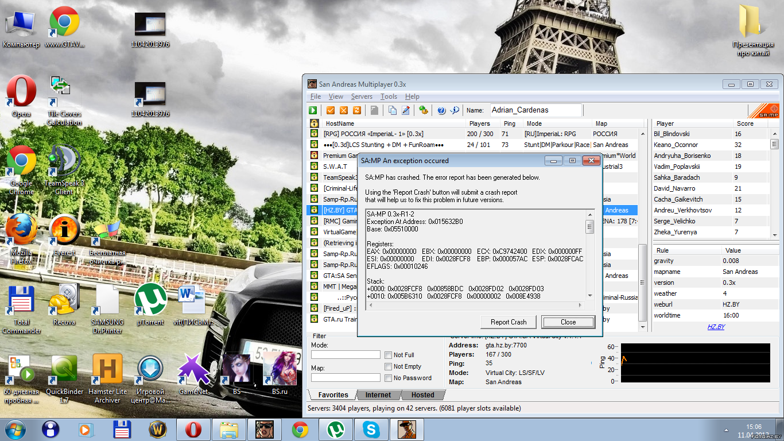
Task: Open the Google Chrome desktop shortcut
Action: pyautogui.click(x=21, y=169)
